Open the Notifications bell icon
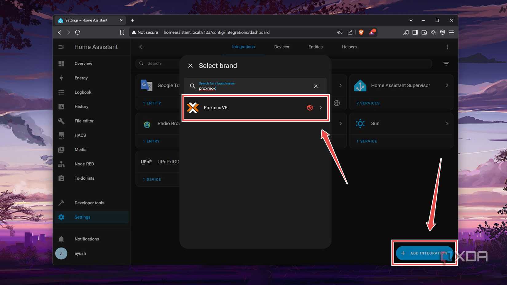This screenshot has height=285, width=507. 61,239
